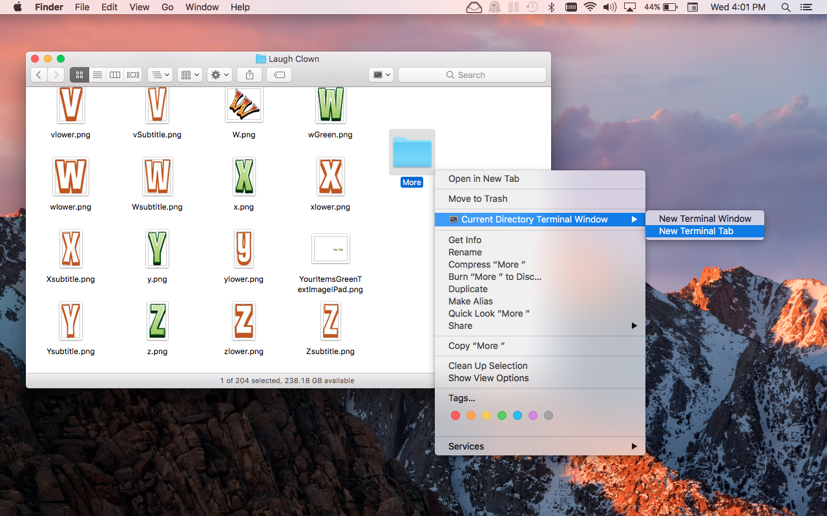Image resolution: width=827 pixels, height=516 pixels.
Task: Select the wGreen.png file icon
Action: (x=330, y=105)
